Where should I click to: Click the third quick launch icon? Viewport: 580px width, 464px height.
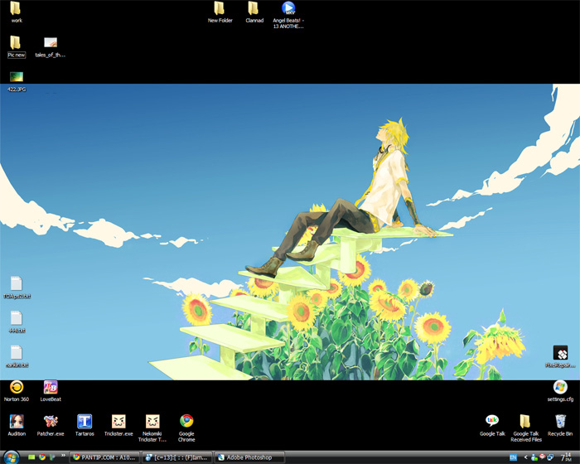tap(52, 457)
